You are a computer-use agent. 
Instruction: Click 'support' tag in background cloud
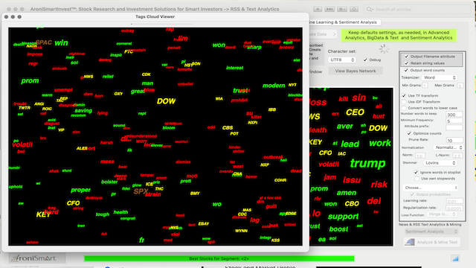[344, 217]
